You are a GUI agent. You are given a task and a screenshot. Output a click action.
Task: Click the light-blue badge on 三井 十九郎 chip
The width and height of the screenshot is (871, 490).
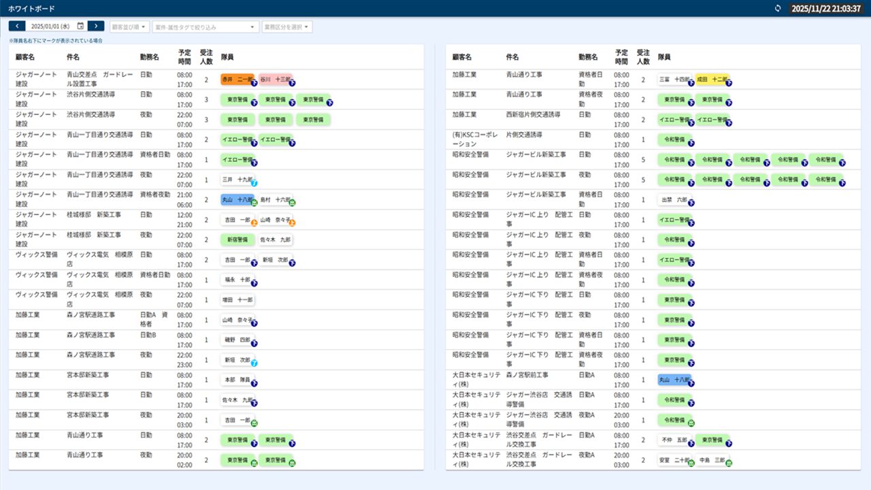[254, 184]
